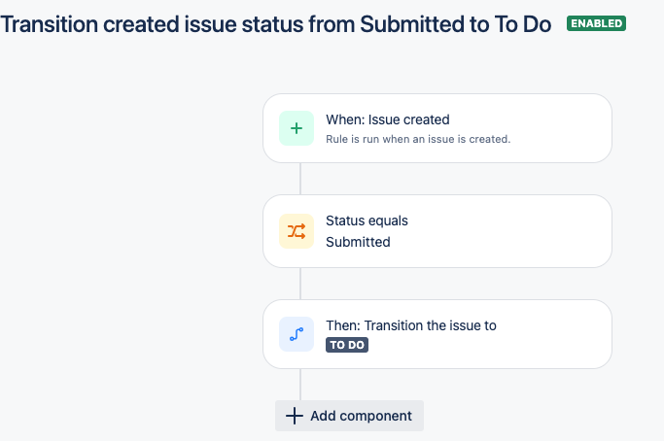
Task: Click the Add component label text
Action: 361,416
